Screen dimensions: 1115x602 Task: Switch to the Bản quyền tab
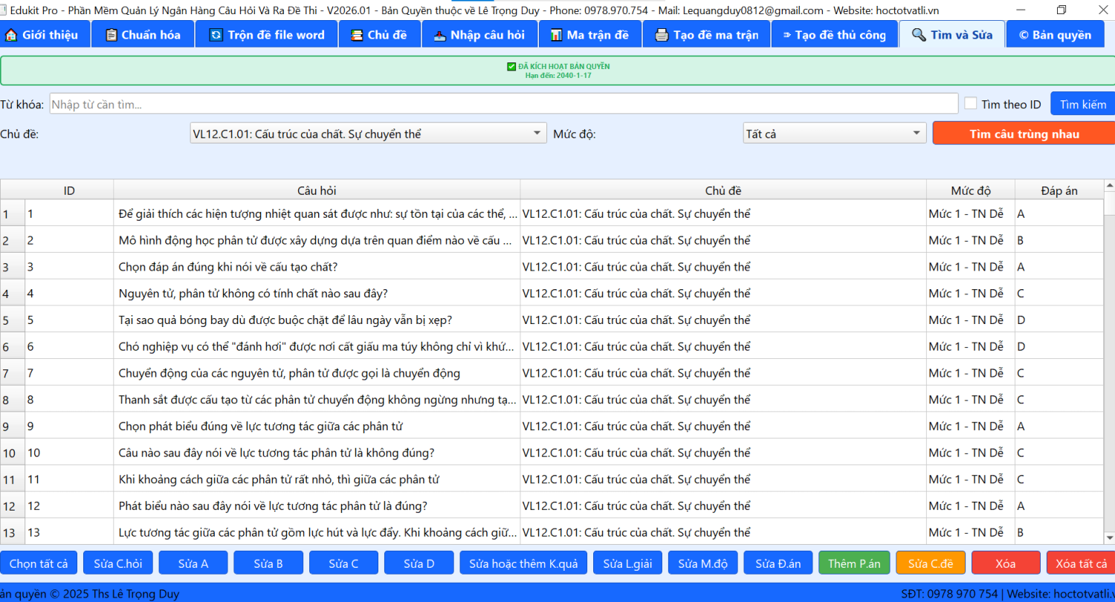pos(1055,35)
